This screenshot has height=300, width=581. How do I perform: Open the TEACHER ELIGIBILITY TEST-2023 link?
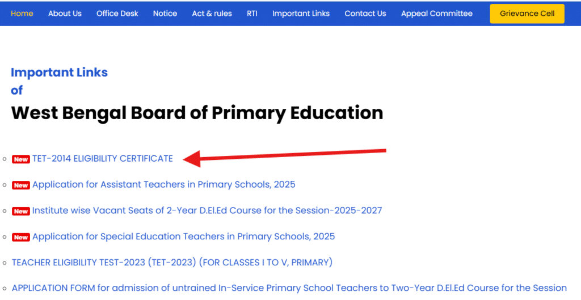[x=172, y=263]
